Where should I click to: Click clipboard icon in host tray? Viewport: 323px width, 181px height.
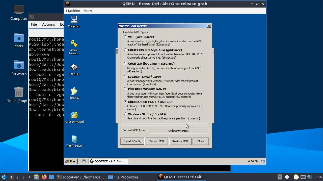[296, 177]
